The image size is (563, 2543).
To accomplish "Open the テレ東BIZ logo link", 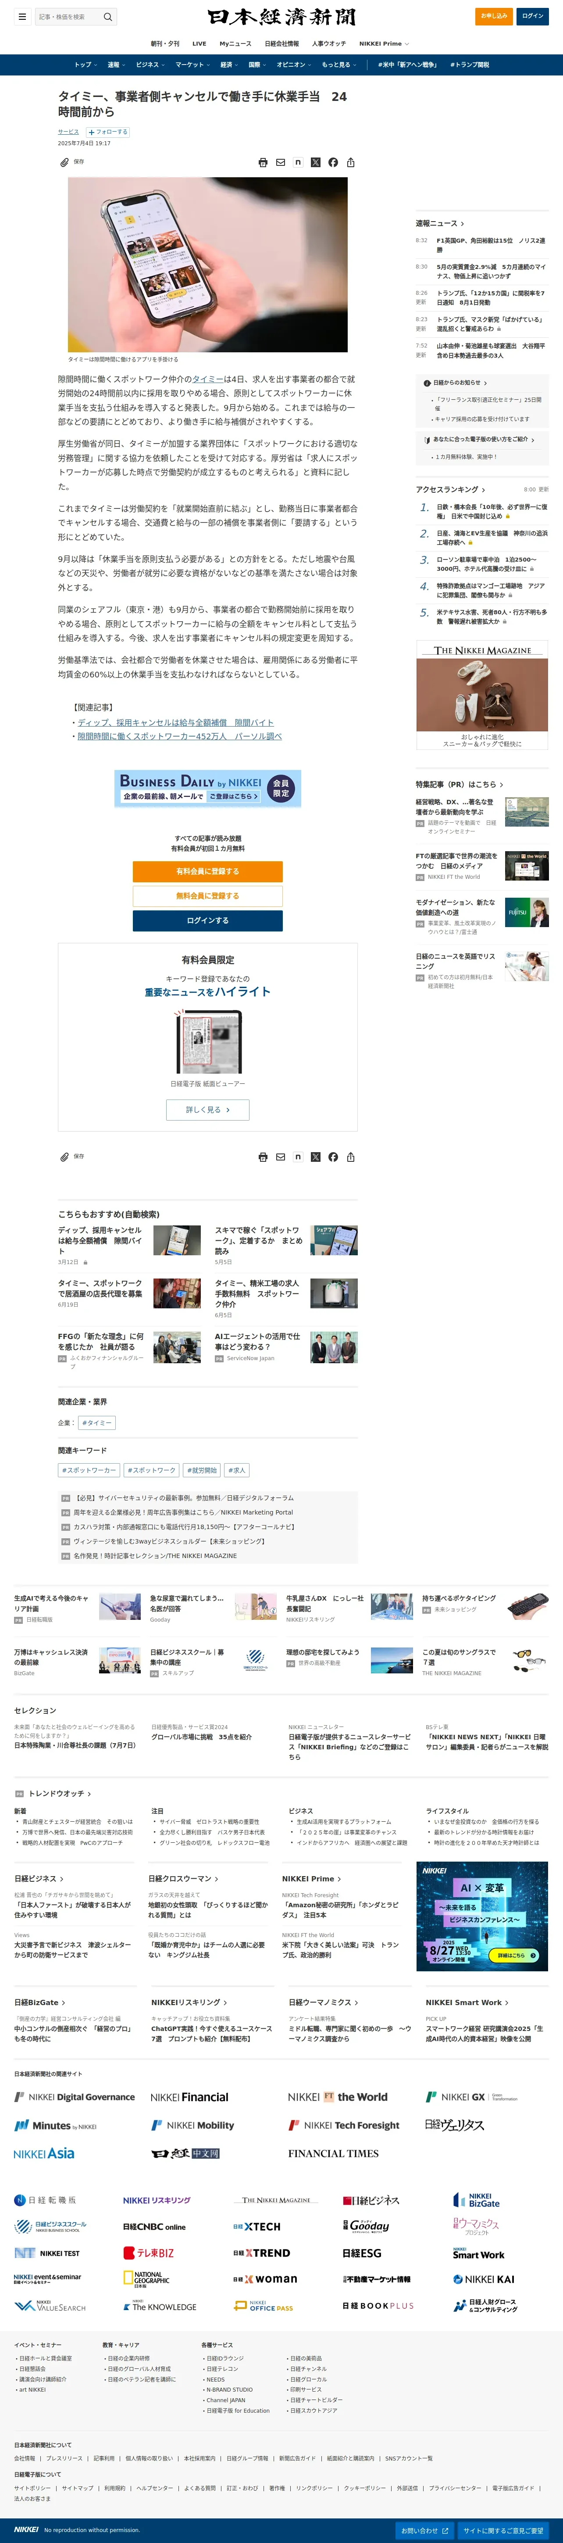I will click(x=149, y=2253).
